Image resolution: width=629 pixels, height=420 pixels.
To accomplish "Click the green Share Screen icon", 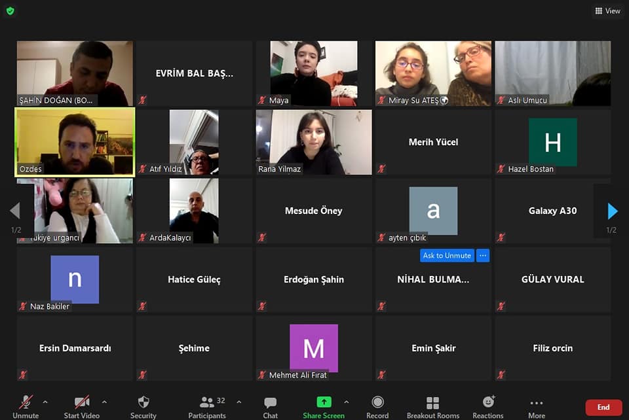I will pyautogui.click(x=324, y=402).
